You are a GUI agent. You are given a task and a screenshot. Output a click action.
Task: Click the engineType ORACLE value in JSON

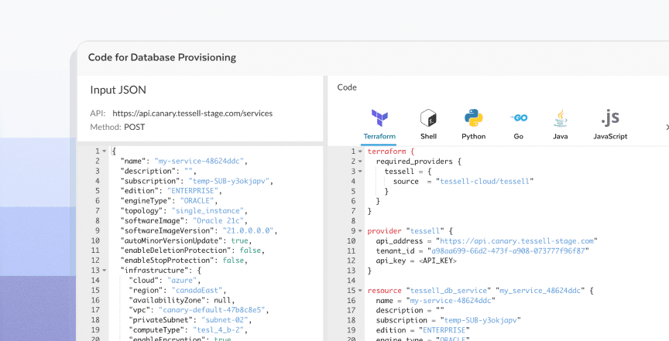198,201
